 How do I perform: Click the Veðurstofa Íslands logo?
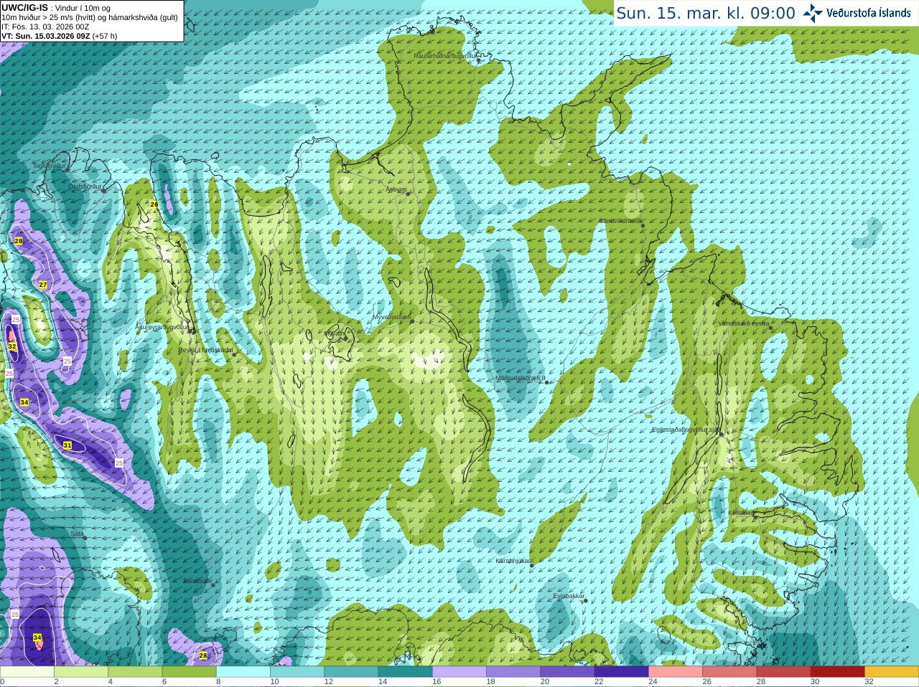pyautogui.click(x=857, y=13)
